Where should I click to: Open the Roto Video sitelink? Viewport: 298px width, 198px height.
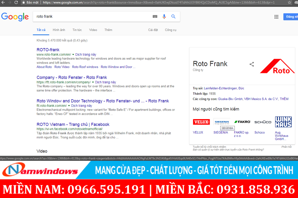click(x=62, y=67)
